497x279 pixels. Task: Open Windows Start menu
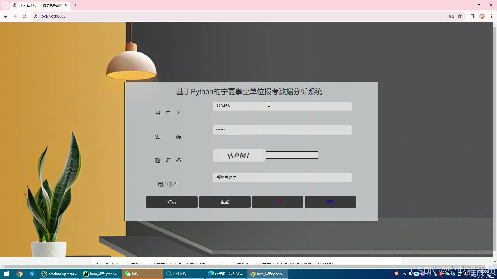pyautogui.click(x=6, y=274)
